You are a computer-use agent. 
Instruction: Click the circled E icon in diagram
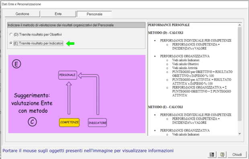[x=16, y=64]
